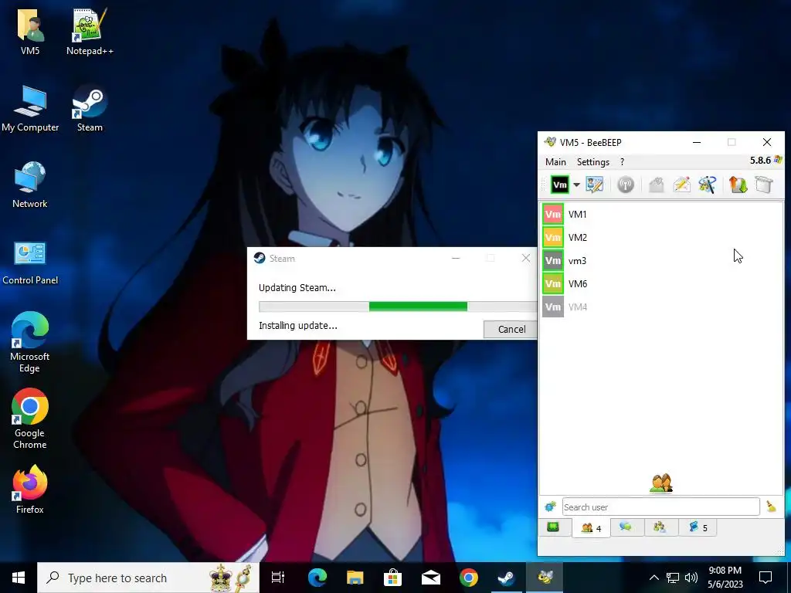Open the Main menu in BeeBEEP
Image resolution: width=791 pixels, height=593 pixels.
tap(555, 162)
